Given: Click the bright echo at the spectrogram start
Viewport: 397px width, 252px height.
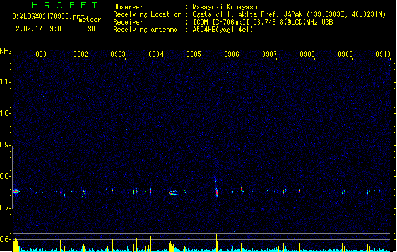Looking at the screenshot, I should coord(16,192).
